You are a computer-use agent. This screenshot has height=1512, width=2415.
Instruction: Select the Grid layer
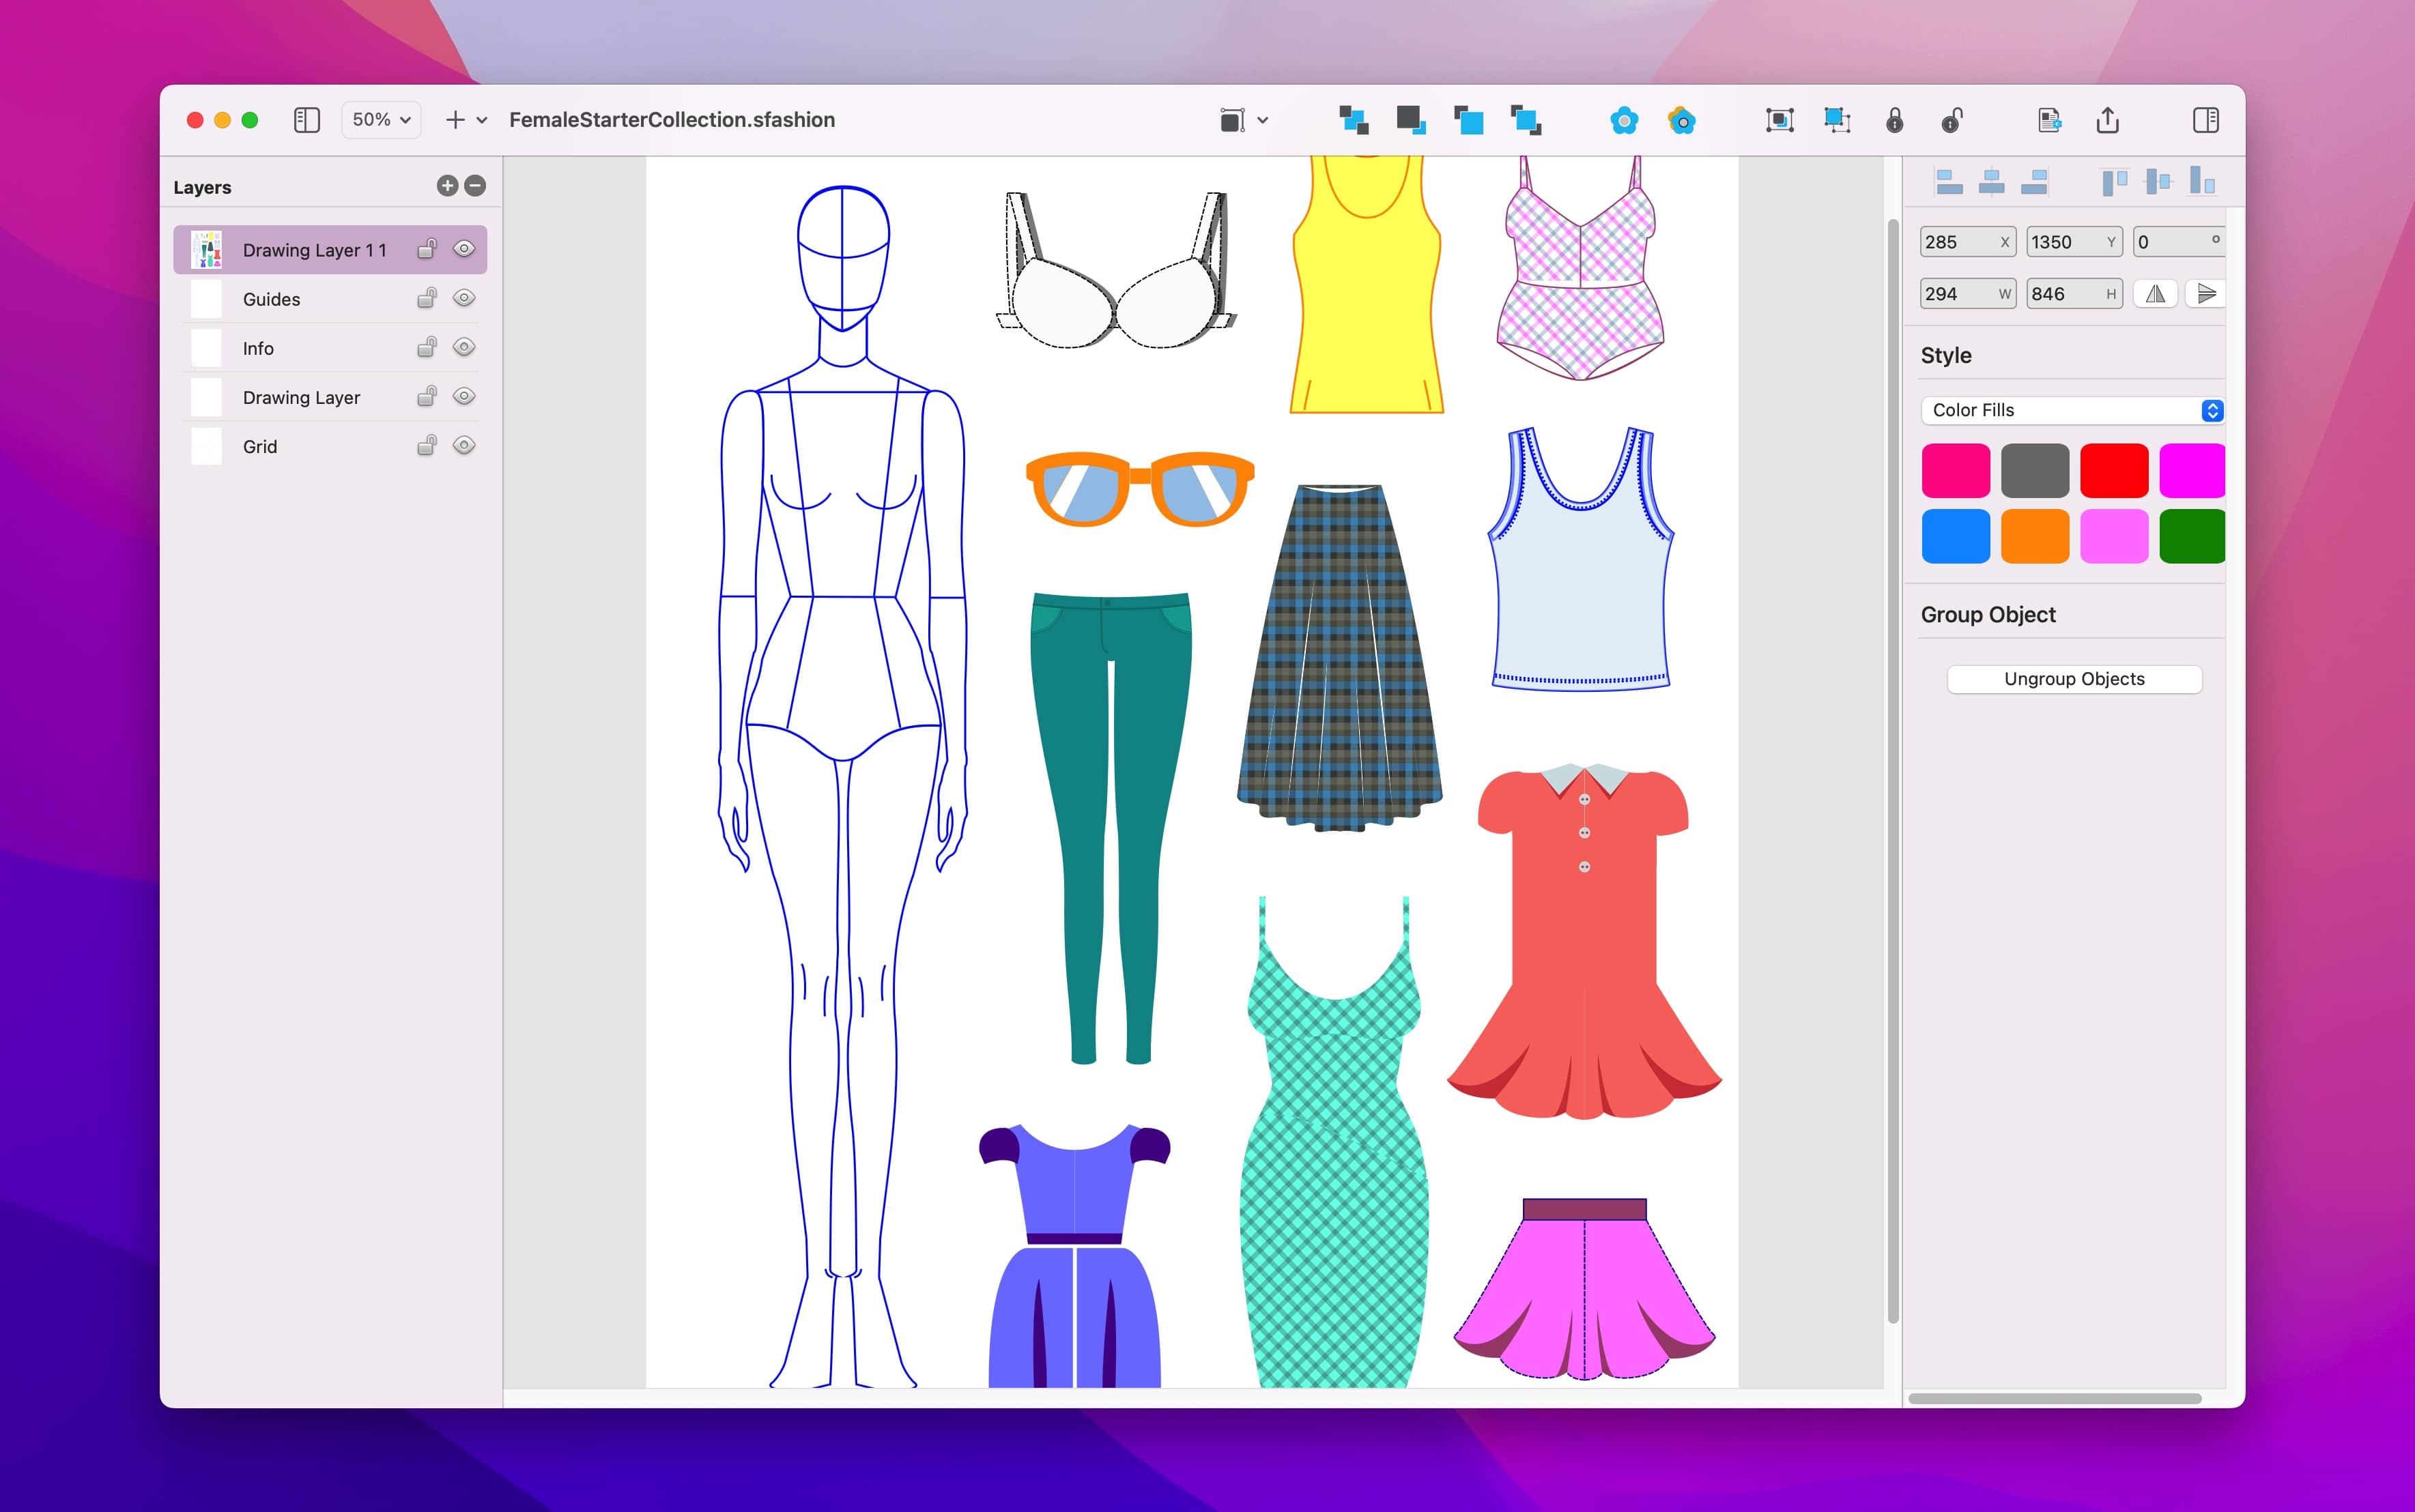330,446
